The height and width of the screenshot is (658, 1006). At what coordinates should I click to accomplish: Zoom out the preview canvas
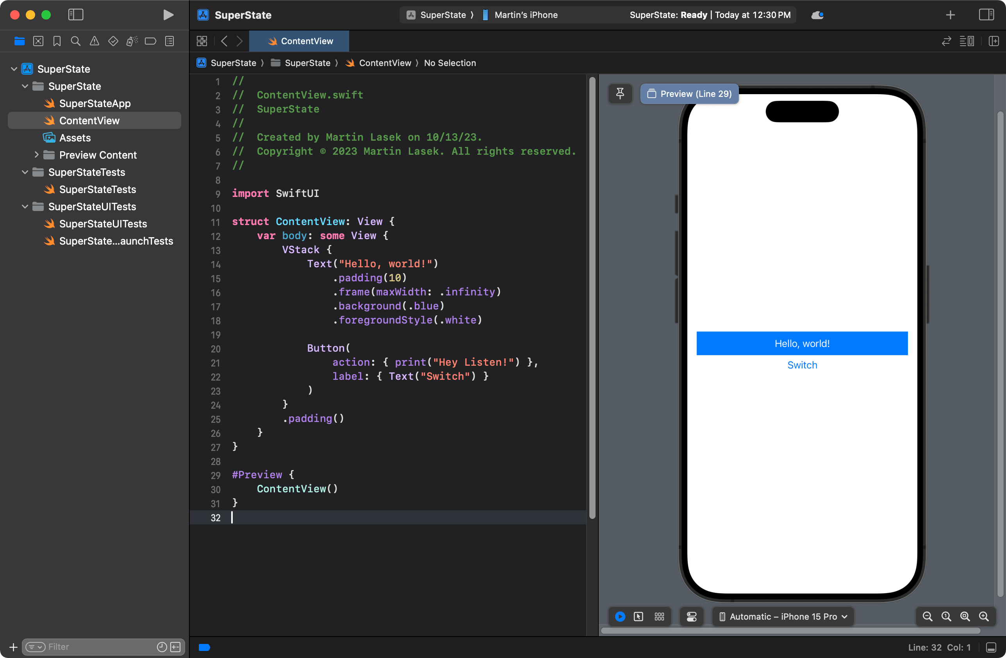tap(928, 617)
